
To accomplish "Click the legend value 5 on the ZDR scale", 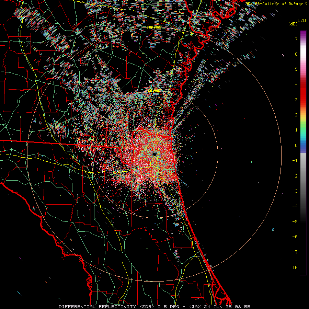I will [296, 69].
